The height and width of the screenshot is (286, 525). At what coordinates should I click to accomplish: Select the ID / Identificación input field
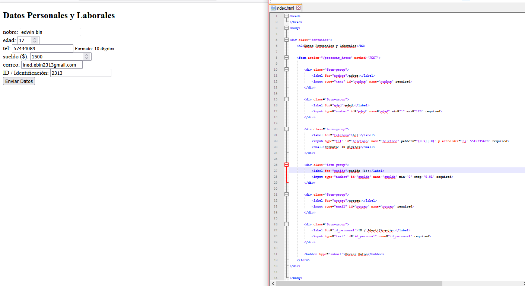[80, 73]
